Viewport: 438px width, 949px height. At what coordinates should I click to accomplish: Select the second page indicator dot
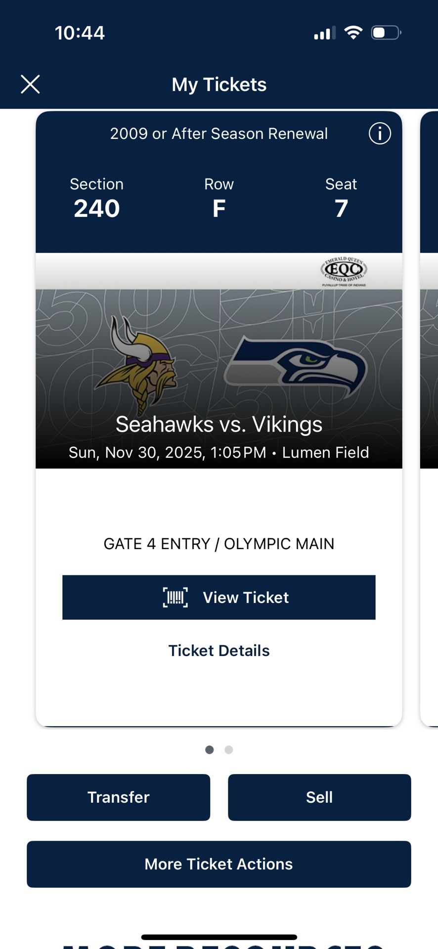point(229,750)
